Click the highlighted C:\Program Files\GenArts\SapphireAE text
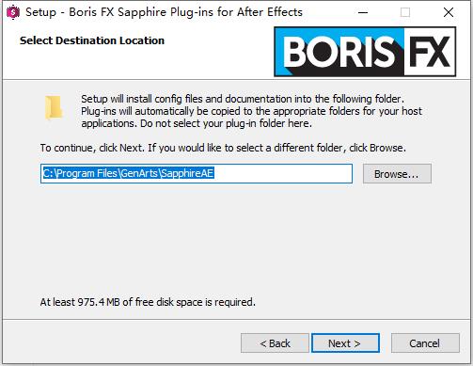Image resolution: width=473 pixels, height=366 pixels. click(128, 173)
